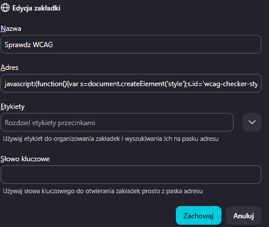Click the empty Słowo kluczowe field
This screenshot has height=227, width=269.
click(131, 175)
